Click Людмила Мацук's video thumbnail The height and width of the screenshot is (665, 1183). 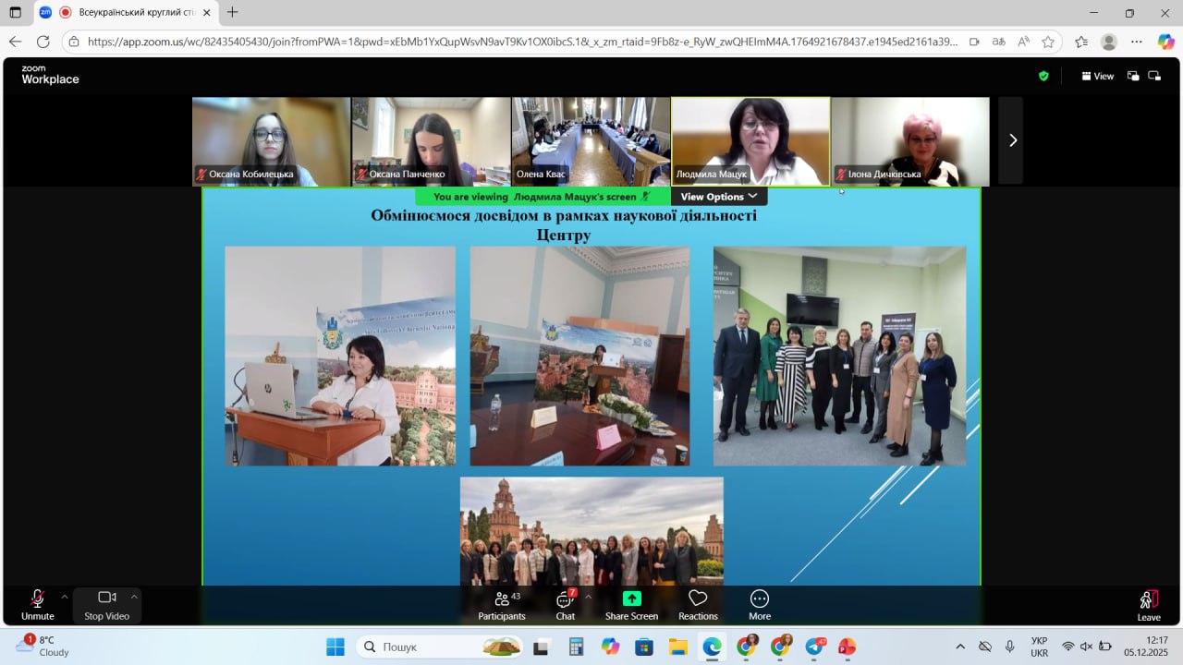click(750, 140)
